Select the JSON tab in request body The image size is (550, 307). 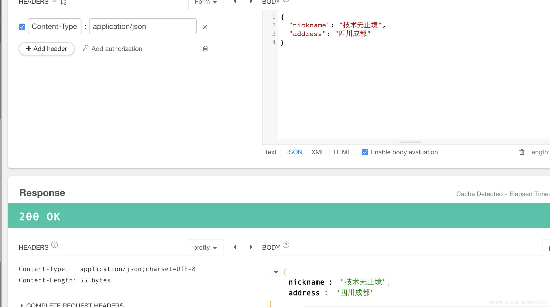click(x=294, y=152)
